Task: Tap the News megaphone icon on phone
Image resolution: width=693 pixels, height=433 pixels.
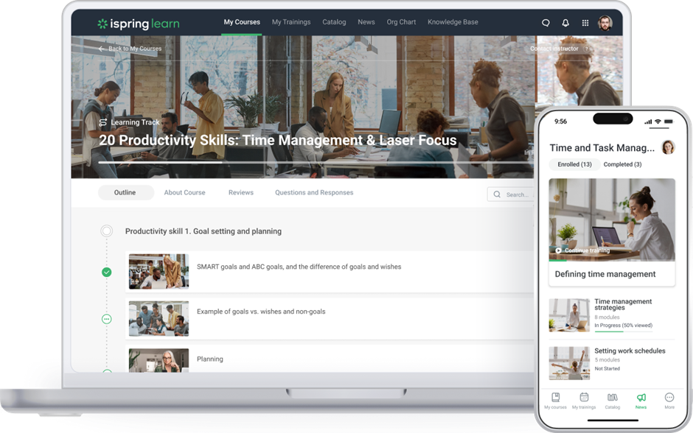Action: [641, 398]
